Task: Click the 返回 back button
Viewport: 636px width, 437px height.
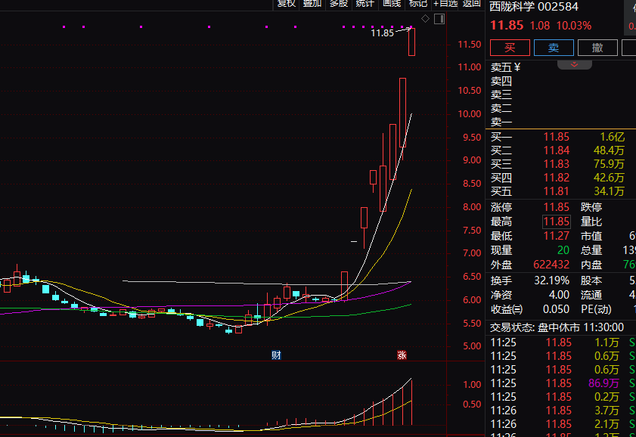Action: click(471, 4)
